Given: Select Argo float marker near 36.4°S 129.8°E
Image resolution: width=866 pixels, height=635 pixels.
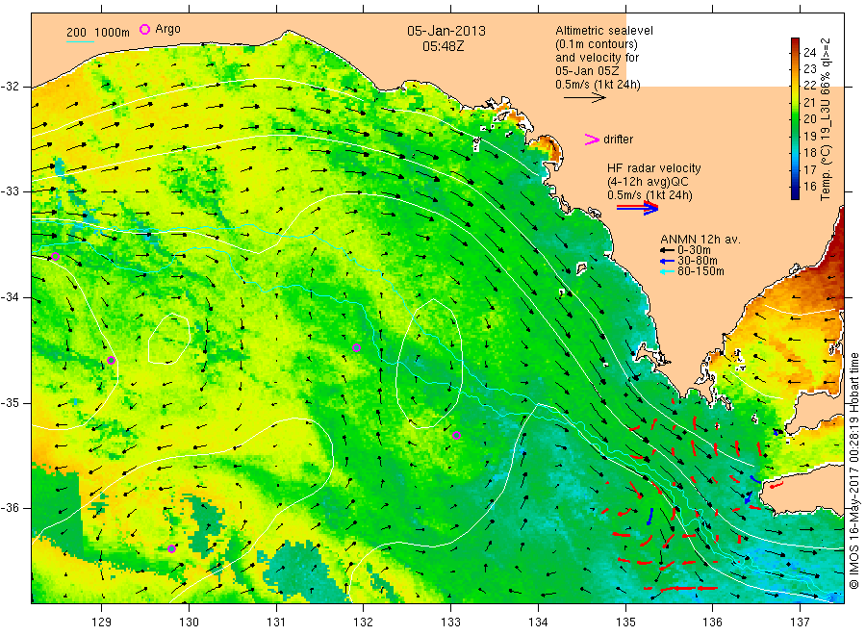Looking at the screenshot, I should [172, 548].
